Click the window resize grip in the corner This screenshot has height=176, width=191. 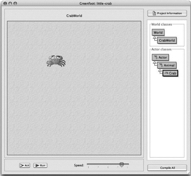click(188, 173)
